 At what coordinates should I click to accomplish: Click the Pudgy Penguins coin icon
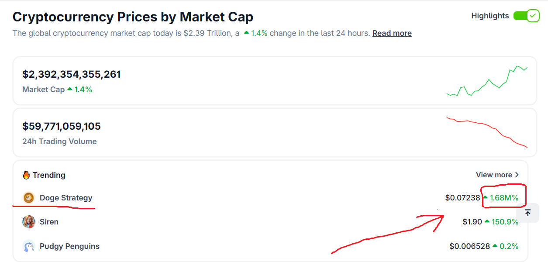(x=29, y=246)
